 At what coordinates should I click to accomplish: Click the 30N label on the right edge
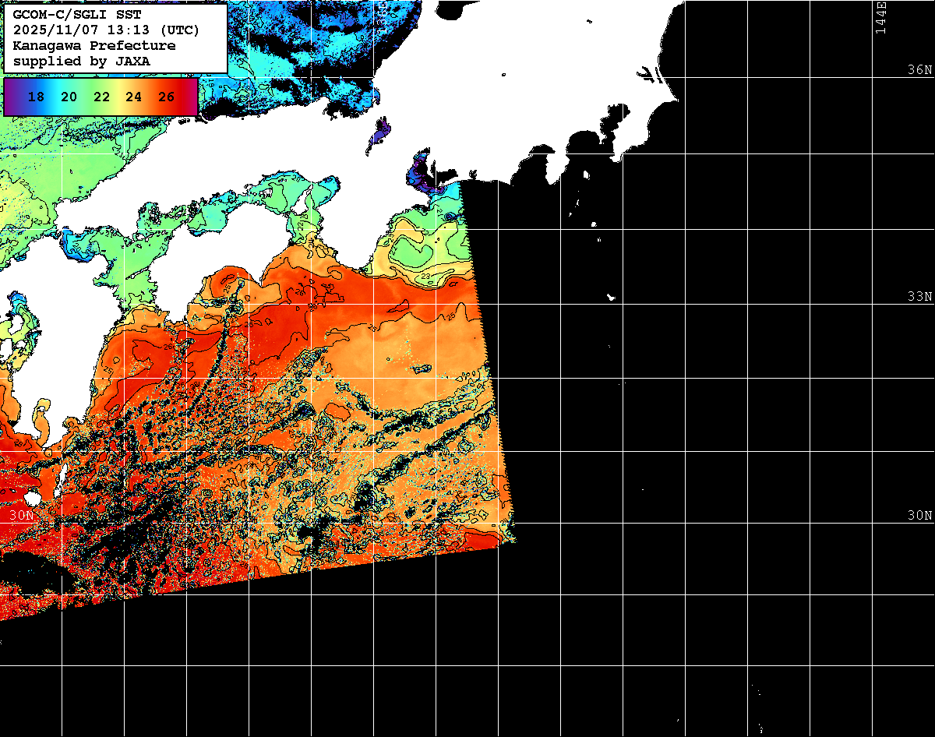[x=919, y=516]
